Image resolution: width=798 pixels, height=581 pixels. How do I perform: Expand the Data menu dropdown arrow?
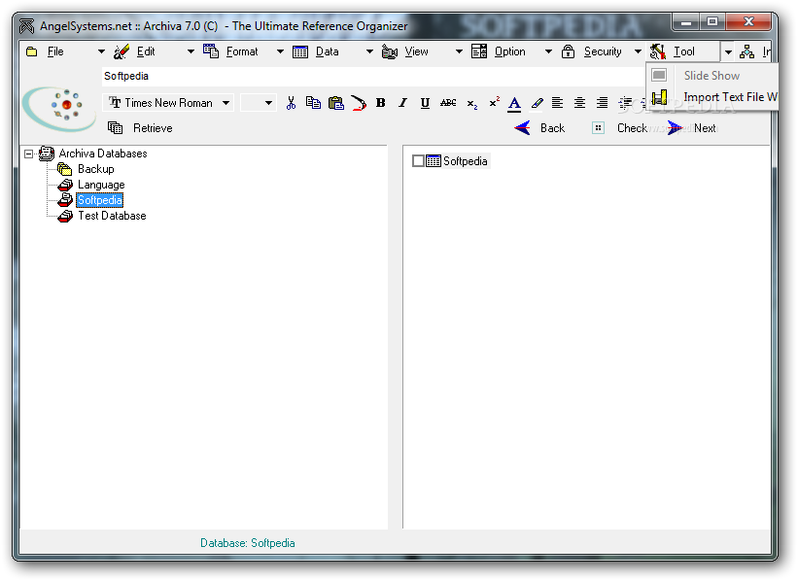click(370, 51)
